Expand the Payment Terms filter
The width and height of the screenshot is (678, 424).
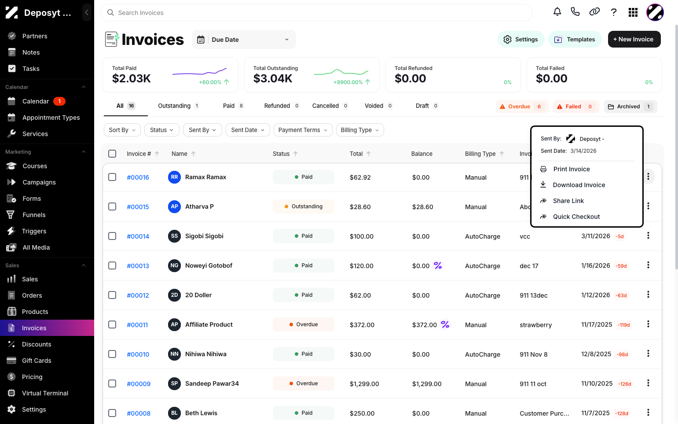pyautogui.click(x=303, y=130)
